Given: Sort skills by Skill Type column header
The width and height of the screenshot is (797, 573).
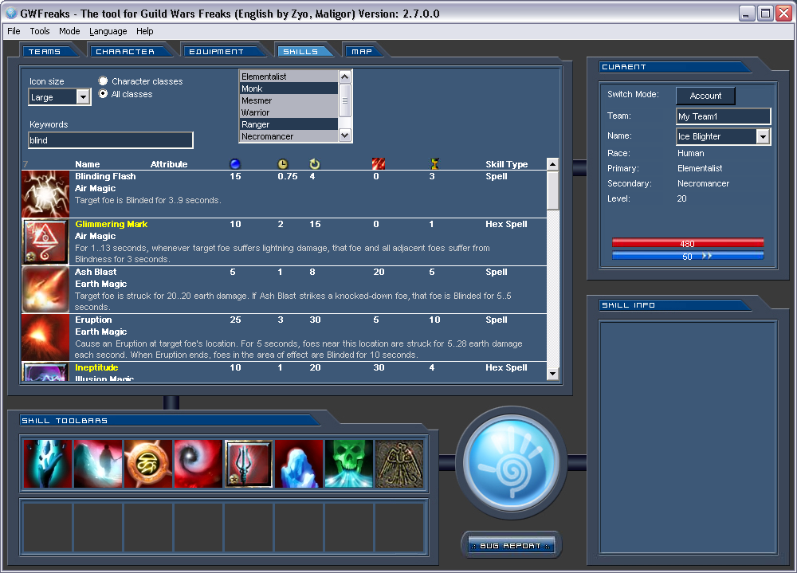Looking at the screenshot, I should 506,164.
